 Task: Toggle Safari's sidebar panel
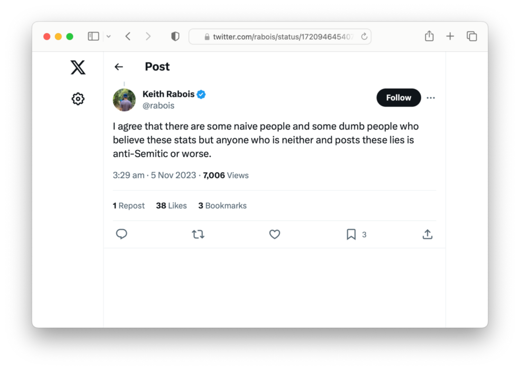point(93,36)
